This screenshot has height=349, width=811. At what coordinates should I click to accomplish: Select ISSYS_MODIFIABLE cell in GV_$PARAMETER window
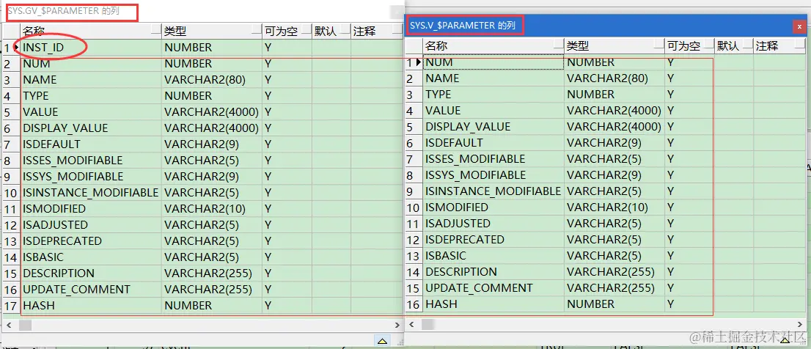(x=91, y=176)
